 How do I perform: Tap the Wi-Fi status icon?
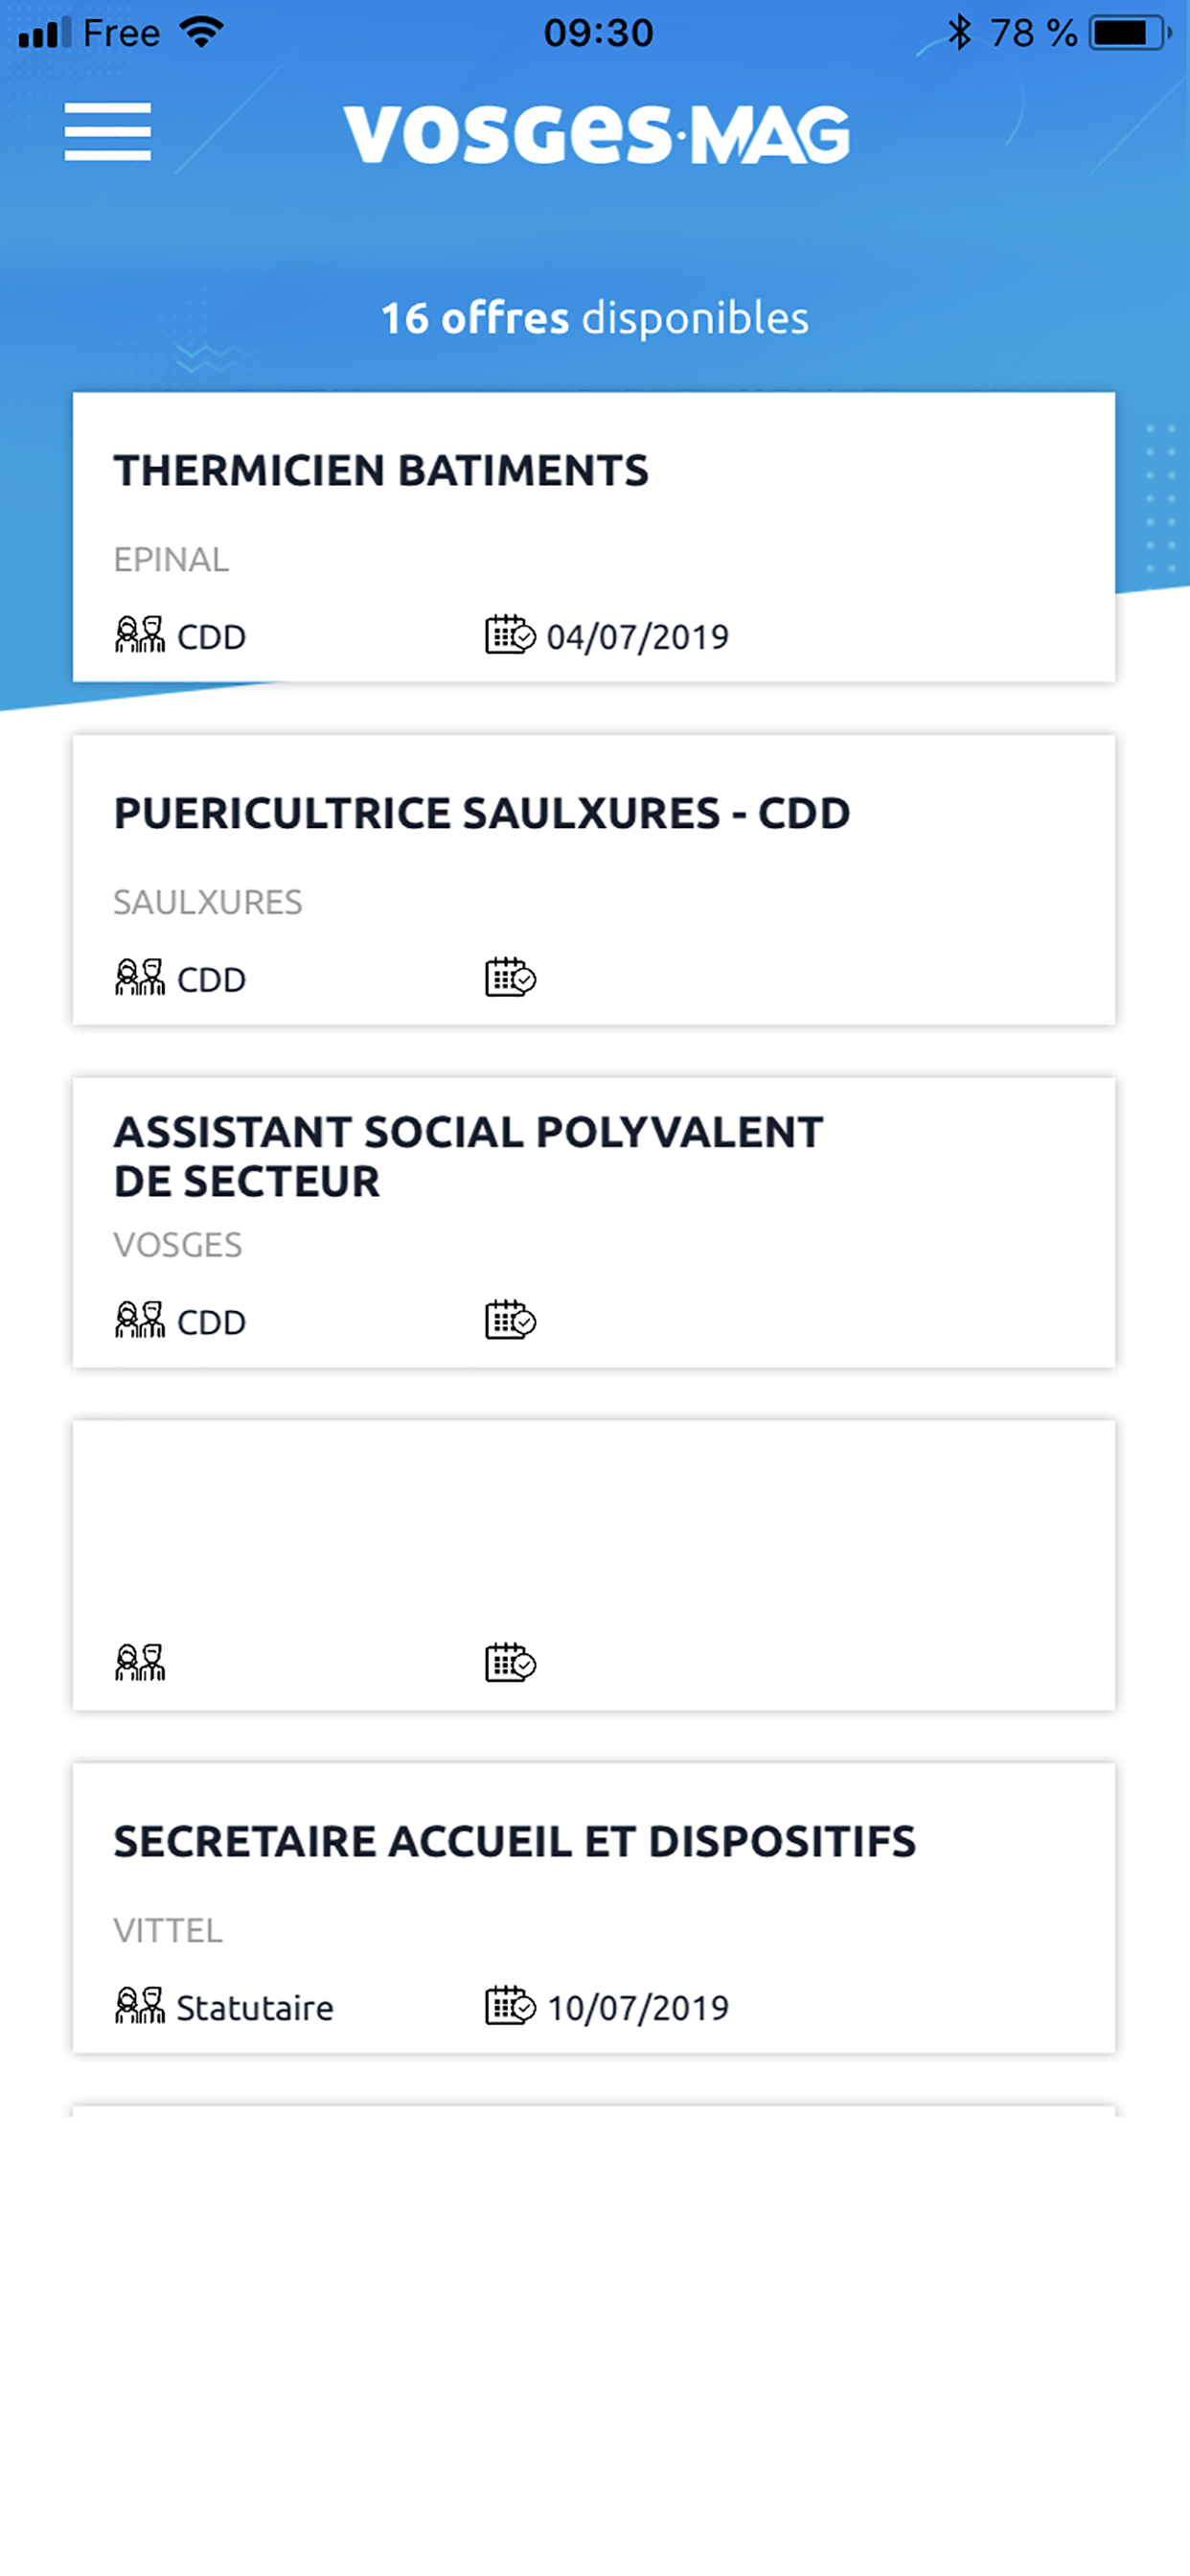coord(202,33)
